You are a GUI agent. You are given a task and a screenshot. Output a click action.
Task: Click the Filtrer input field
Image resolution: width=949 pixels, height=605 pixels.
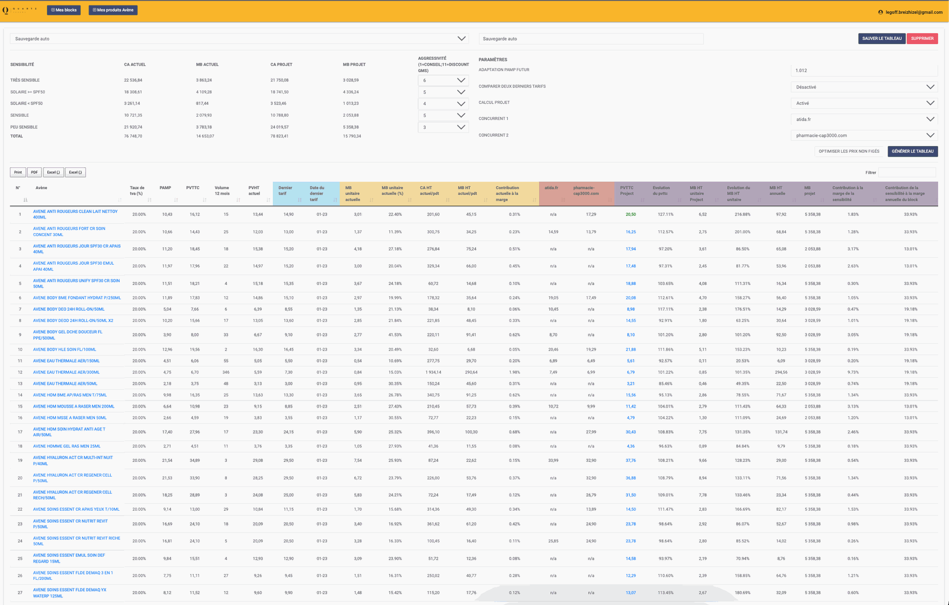click(x=907, y=172)
